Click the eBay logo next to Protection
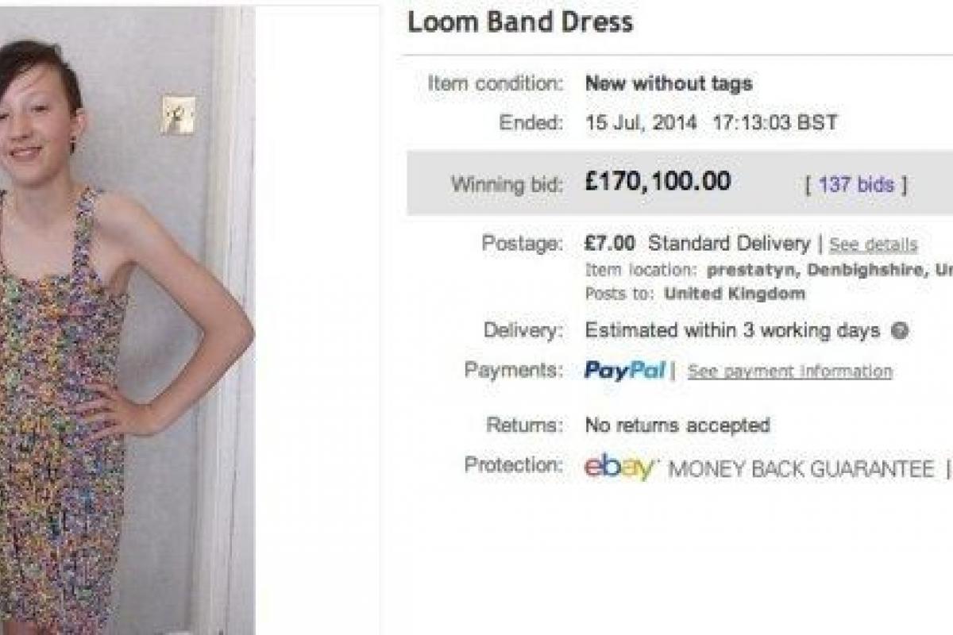Screen dimensions: 953x635 (x=621, y=467)
